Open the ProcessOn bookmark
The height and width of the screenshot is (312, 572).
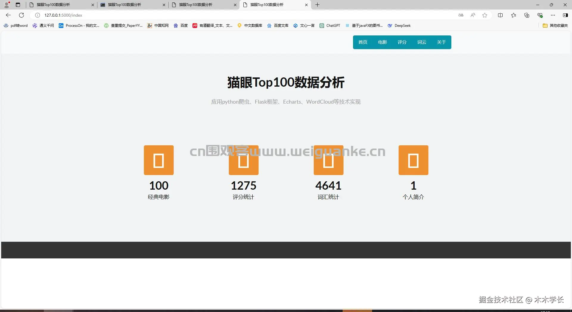click(79, 26)
